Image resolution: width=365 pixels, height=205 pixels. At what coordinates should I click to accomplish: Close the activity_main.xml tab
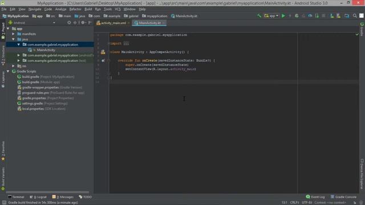pos(128,23)
